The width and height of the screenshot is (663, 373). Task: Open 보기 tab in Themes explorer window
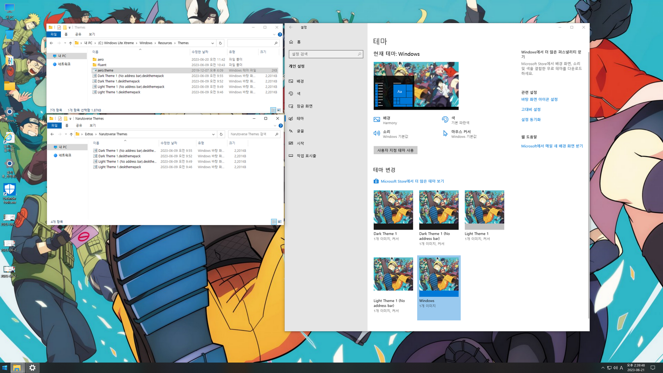click(92, 34)
